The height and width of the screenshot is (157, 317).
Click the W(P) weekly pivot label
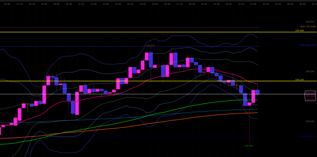(308, 27)
